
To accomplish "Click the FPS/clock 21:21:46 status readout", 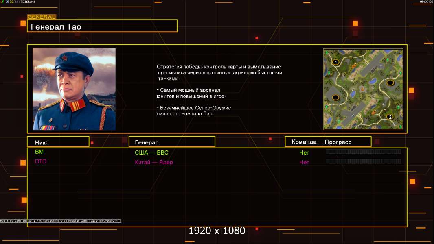I will point(18,2).
